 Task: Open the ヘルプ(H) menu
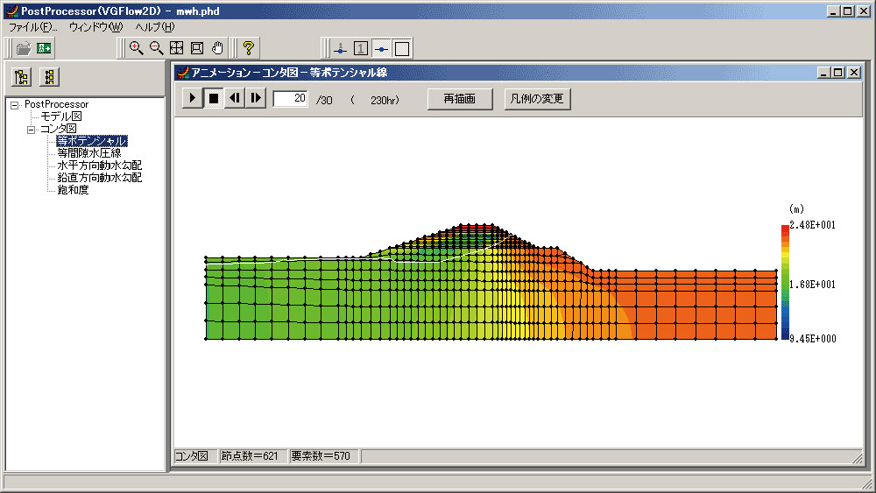155,27
